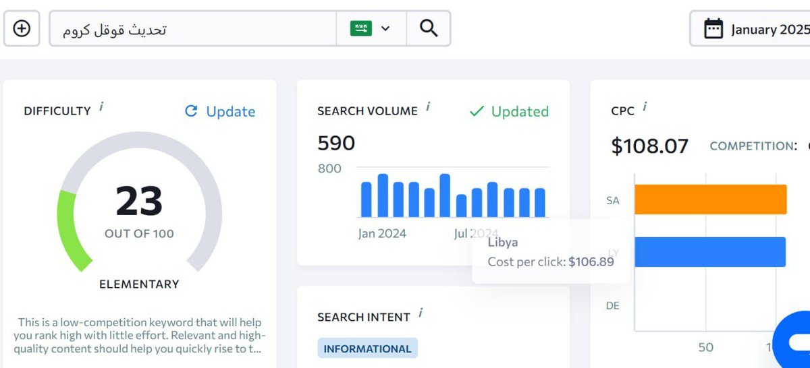Click the Cost per click tooltip value $106.89
Viewport: 810px width, 368px height.
pyautogui.click(x=591, y=262)
